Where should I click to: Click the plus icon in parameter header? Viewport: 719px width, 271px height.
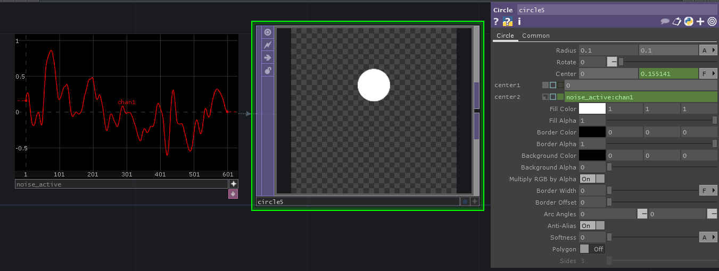[x=700, y=22]
